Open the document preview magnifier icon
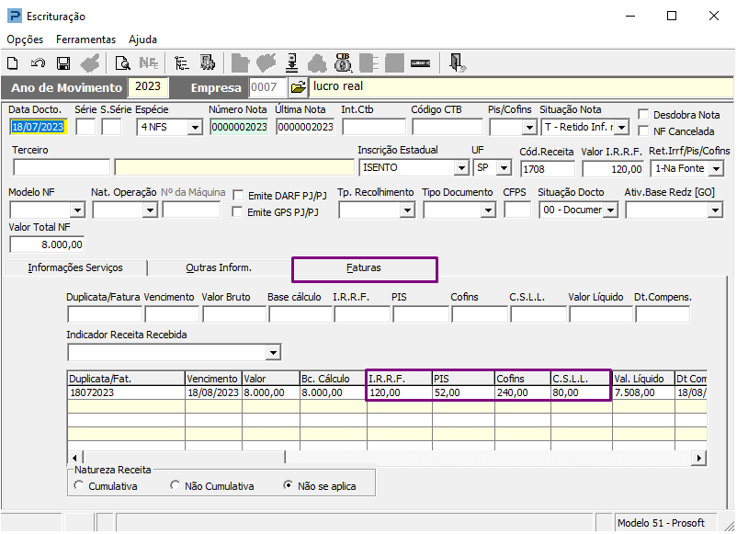 pyautogui.click(x=122, y=63)
